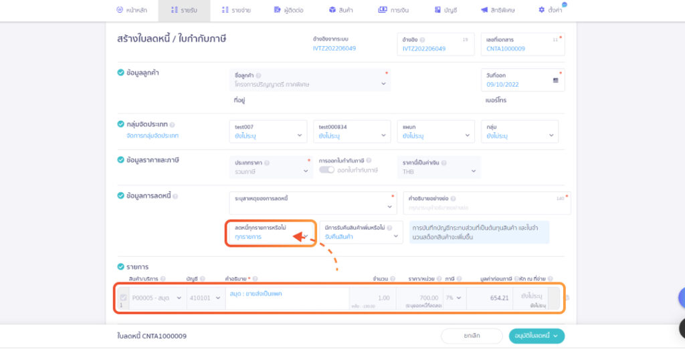
Task: Click the ยกเลิก cancel button
Action: click(471, 336)
